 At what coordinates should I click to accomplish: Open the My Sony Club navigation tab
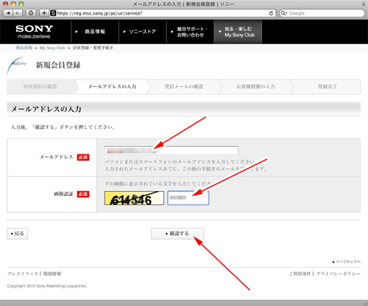238,32
